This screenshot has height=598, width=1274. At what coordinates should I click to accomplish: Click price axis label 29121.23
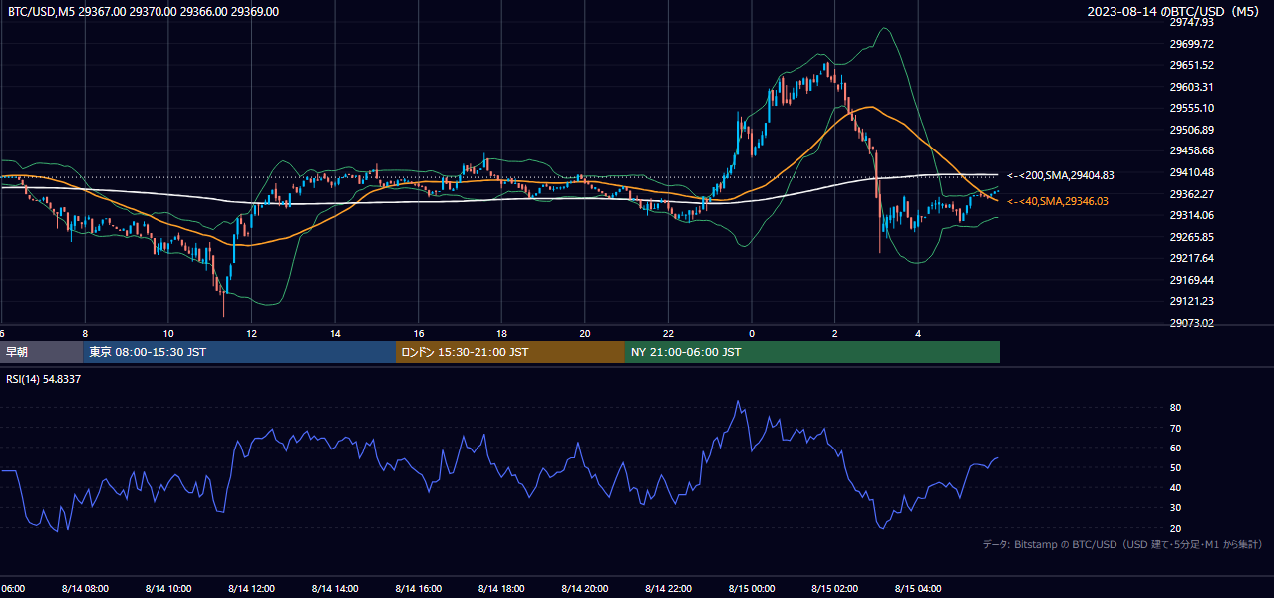tap(1191, 301)
